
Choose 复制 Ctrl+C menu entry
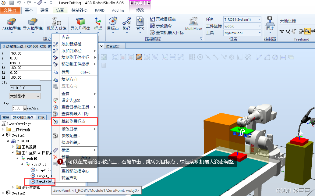75,72
